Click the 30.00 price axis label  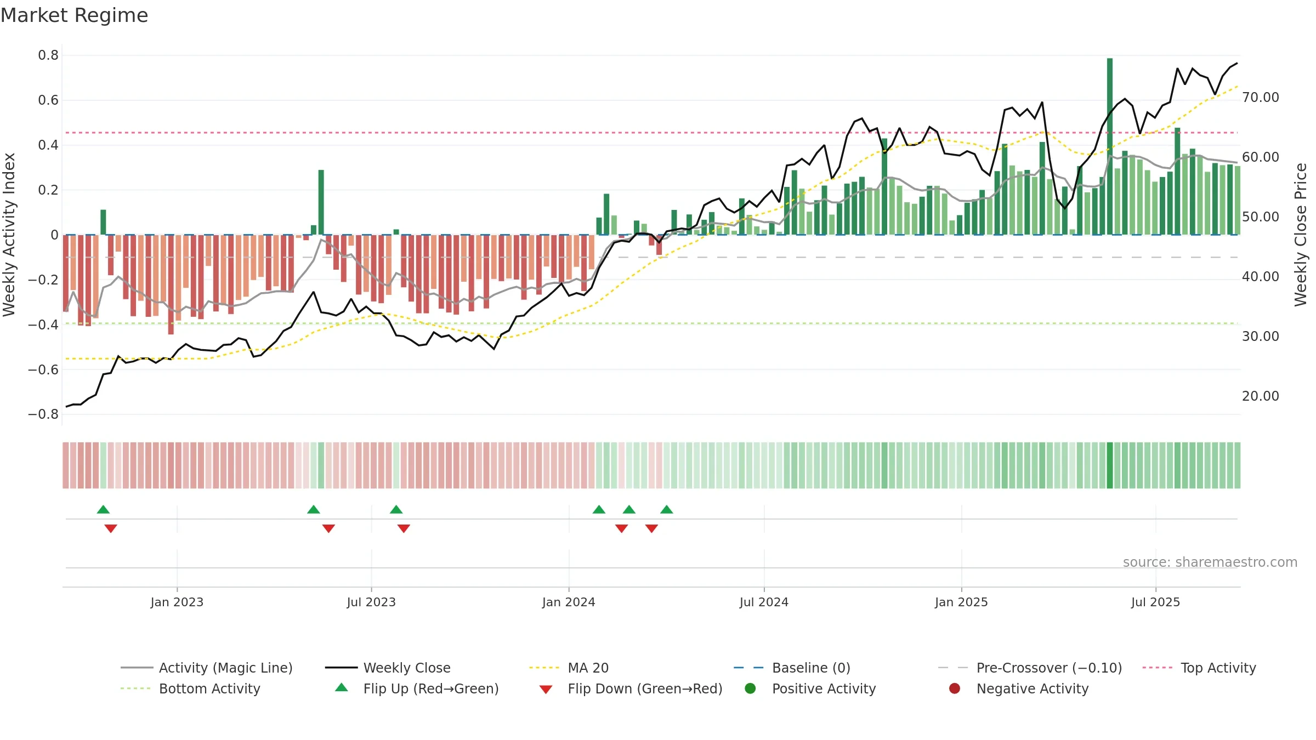click(1261, 337)
